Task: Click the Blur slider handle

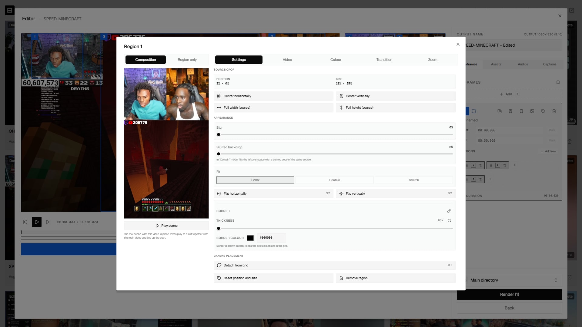Action: 219,134
